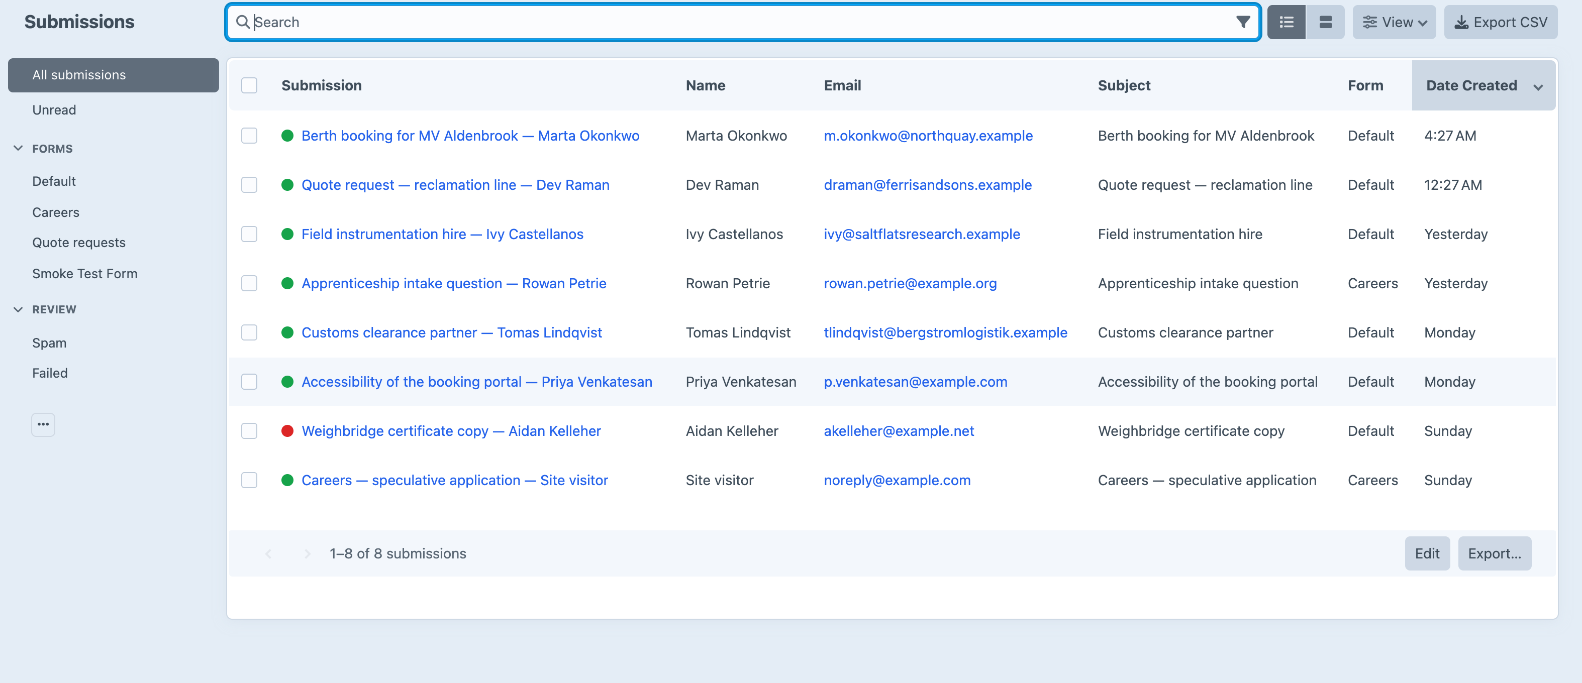Open Careers speculative application submission link
Image resolution: width=1582 pixels, height=683 pixels.
[454, 480]
